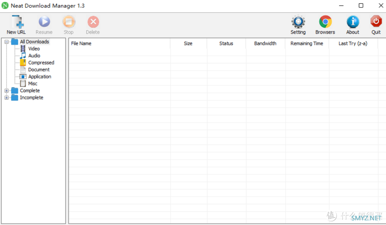
Task: Expand the Incomplete tree node
Action: coord(6,97)
